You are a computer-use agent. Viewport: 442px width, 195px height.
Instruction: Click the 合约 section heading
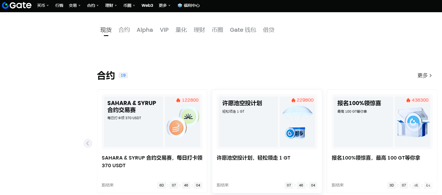pyautogui.click(x=106, y=76)
